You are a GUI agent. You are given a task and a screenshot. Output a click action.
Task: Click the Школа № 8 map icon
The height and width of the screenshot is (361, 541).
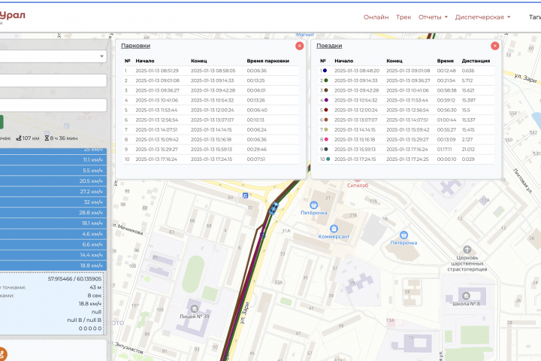(x=466, y=296)
